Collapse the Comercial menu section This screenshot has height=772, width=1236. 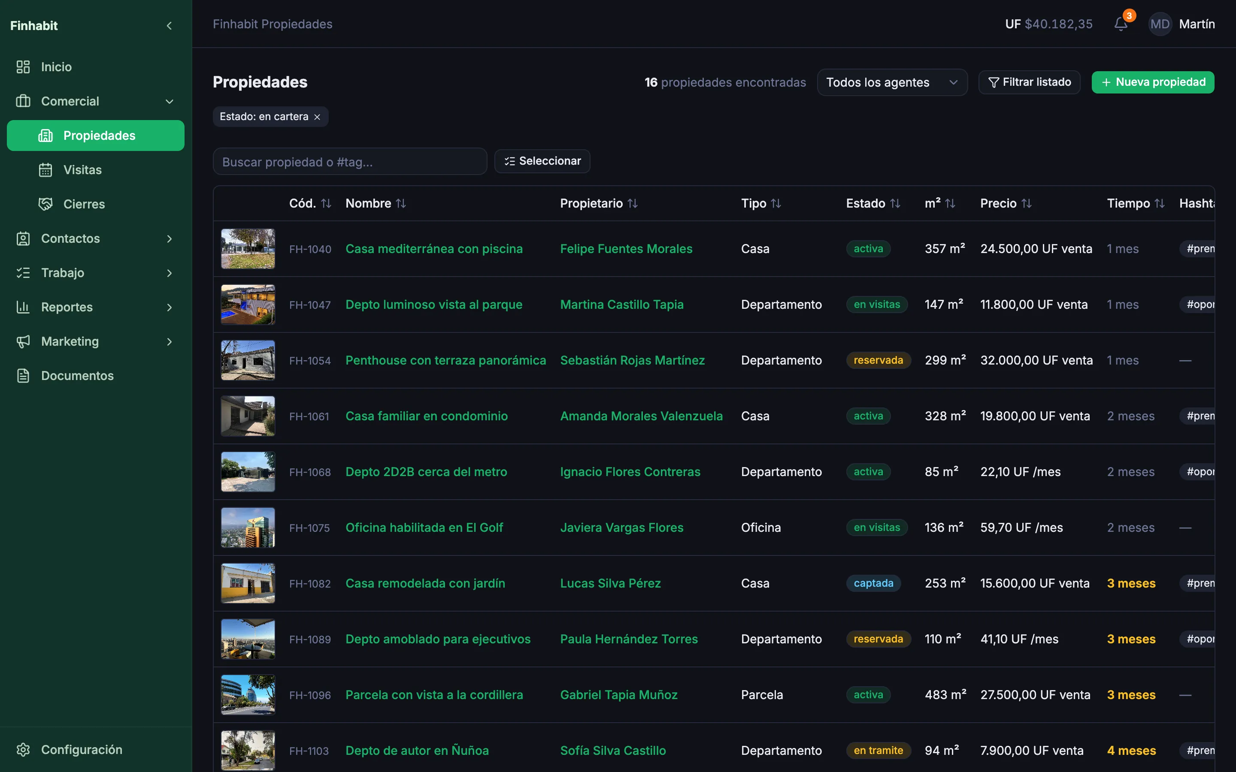pos(169,102)
